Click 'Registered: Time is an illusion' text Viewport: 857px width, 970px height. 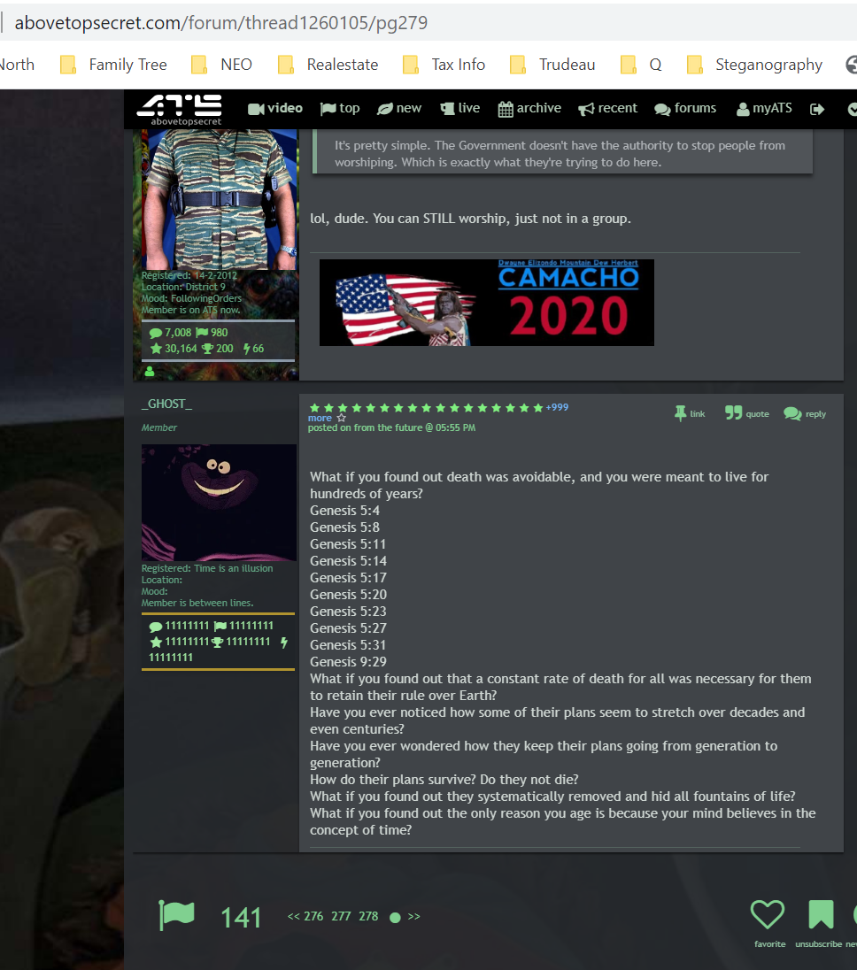[207, 568]
